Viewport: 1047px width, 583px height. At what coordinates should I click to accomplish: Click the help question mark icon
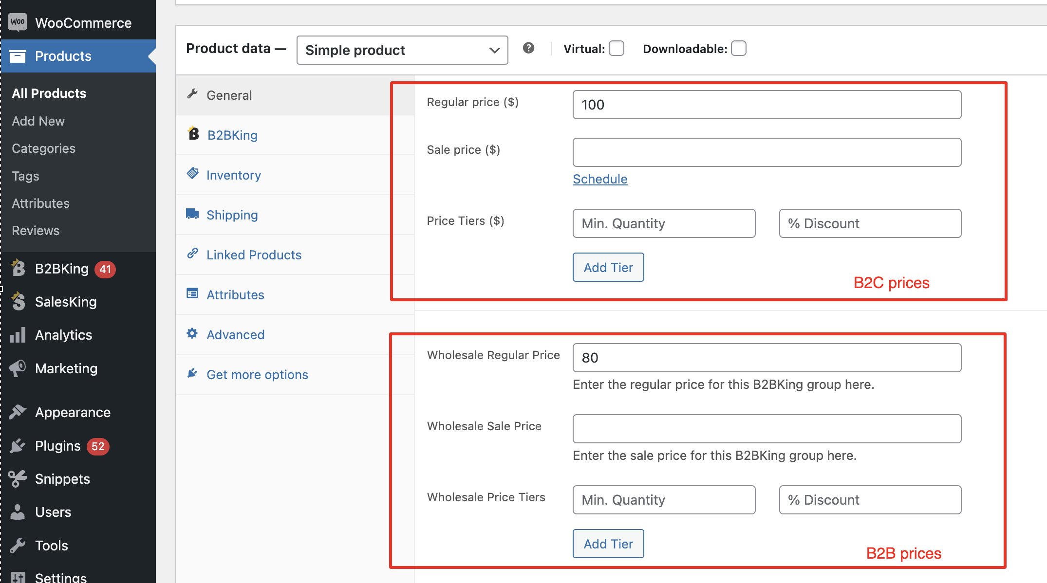(x=528, y=48)
